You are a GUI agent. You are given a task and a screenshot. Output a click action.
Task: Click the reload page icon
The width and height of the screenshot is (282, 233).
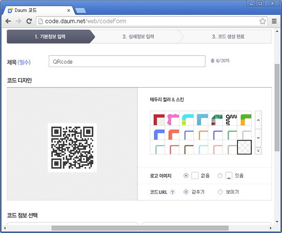[x=29, y=21]
